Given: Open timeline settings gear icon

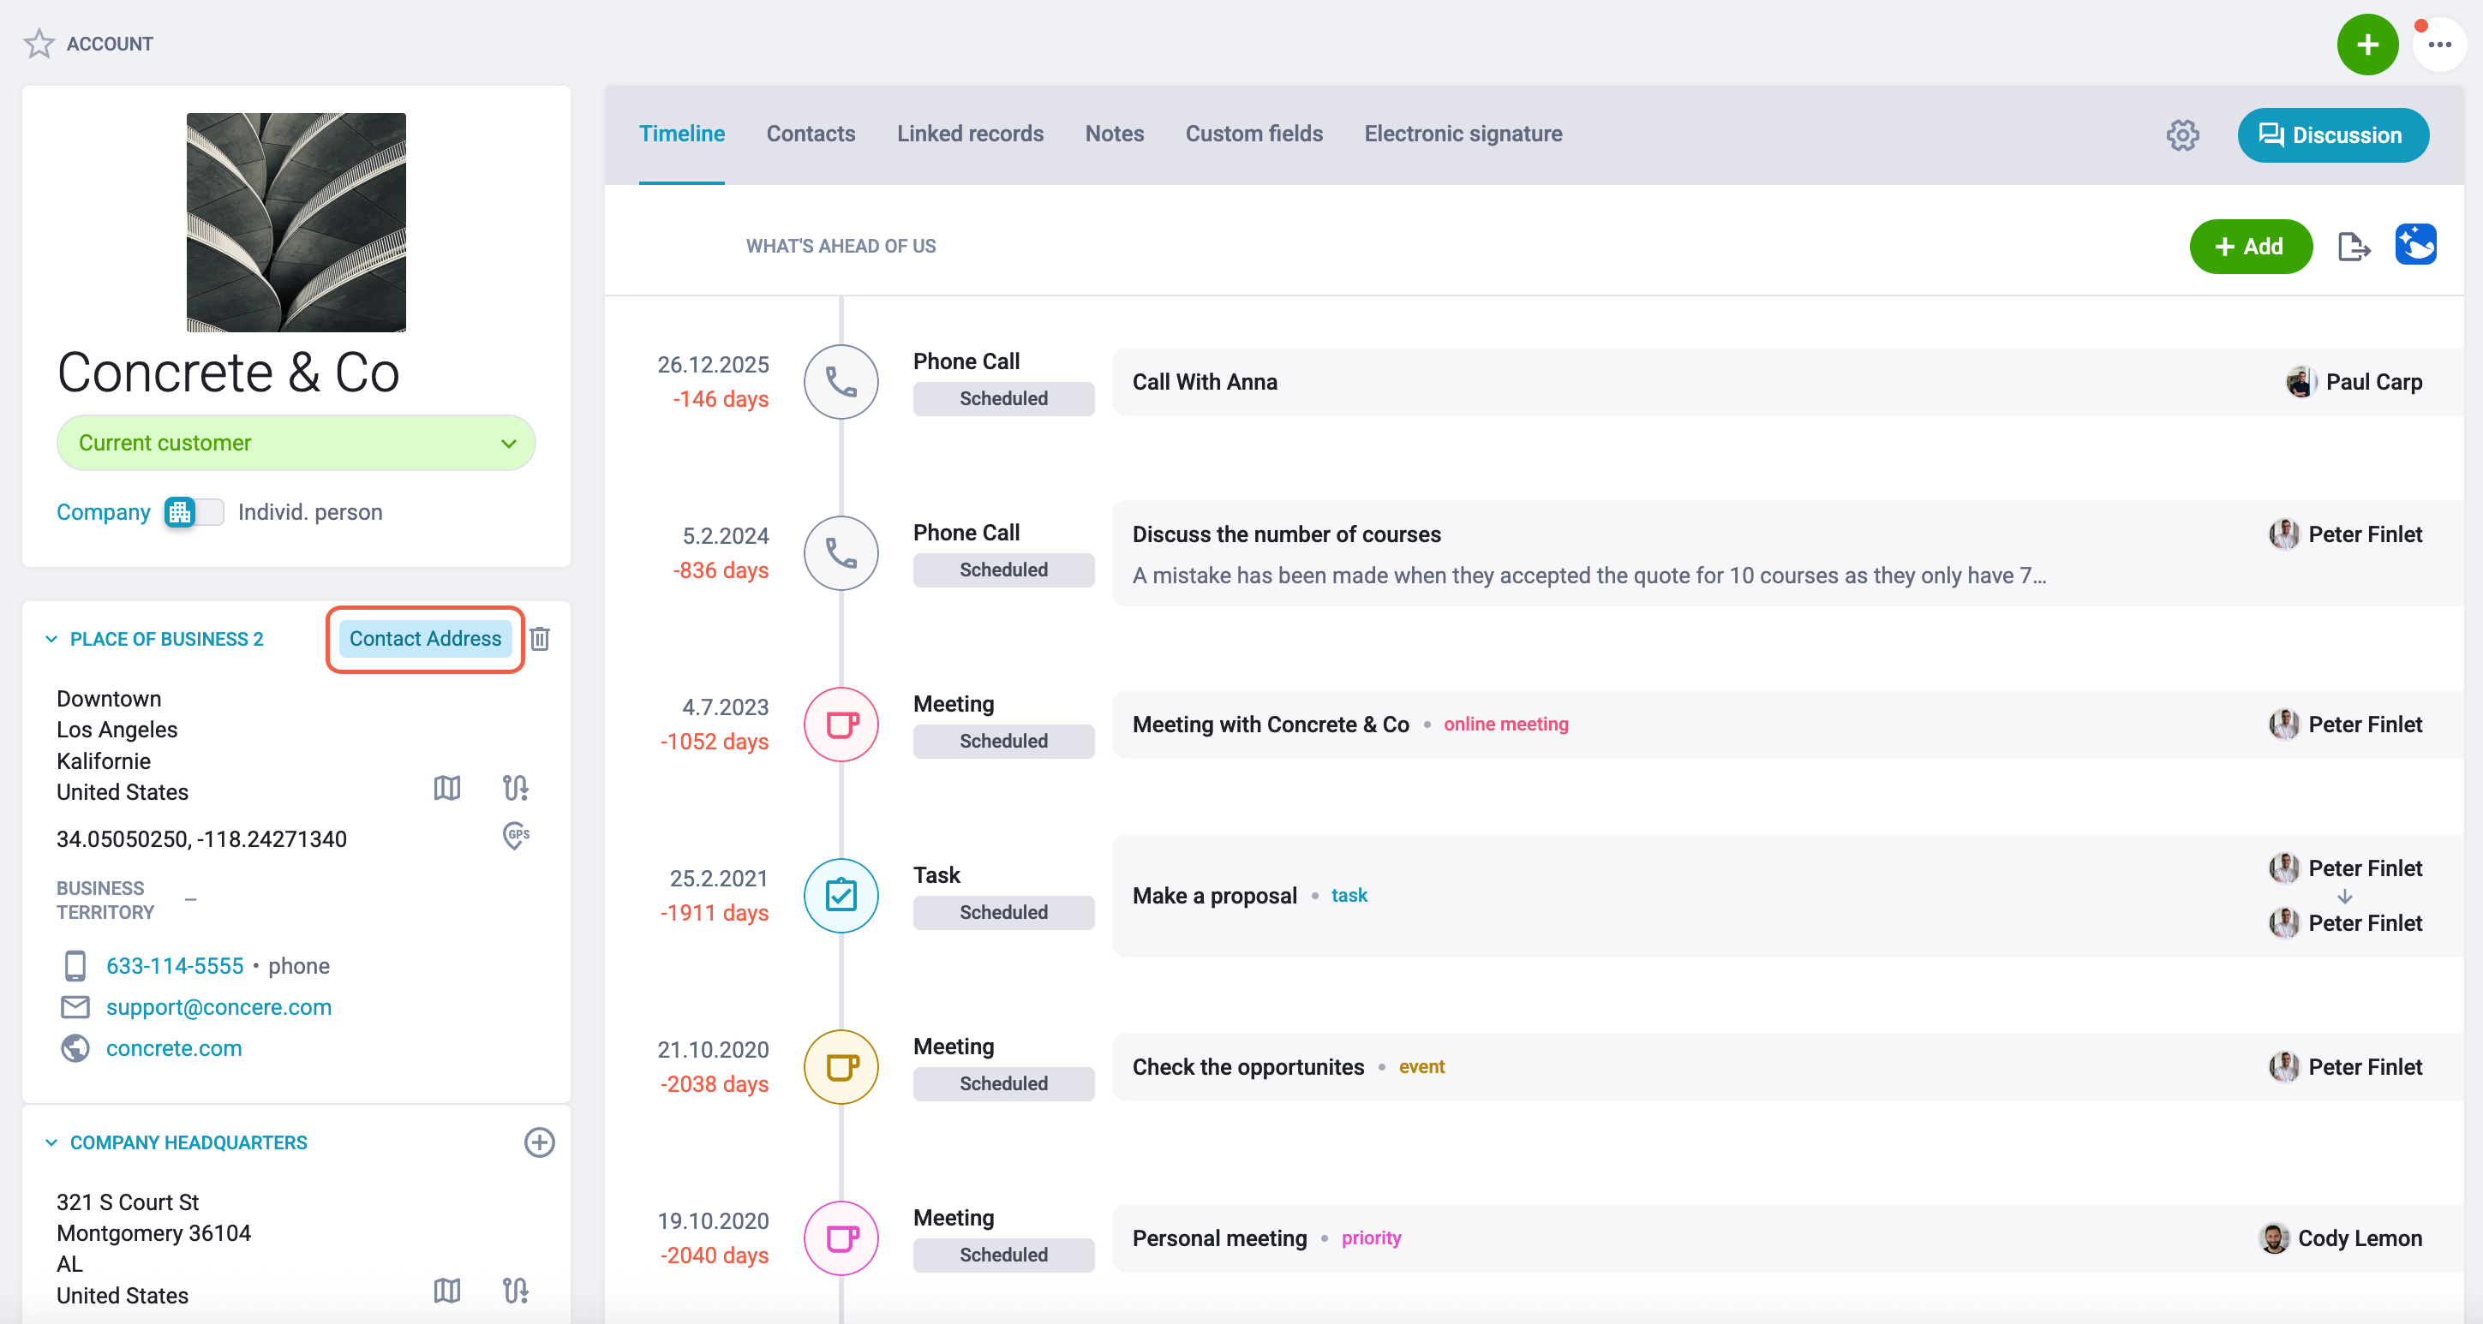Looking at the screenshot, I should (2182, 135).
